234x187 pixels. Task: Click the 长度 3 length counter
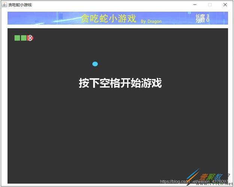(202, 16)
